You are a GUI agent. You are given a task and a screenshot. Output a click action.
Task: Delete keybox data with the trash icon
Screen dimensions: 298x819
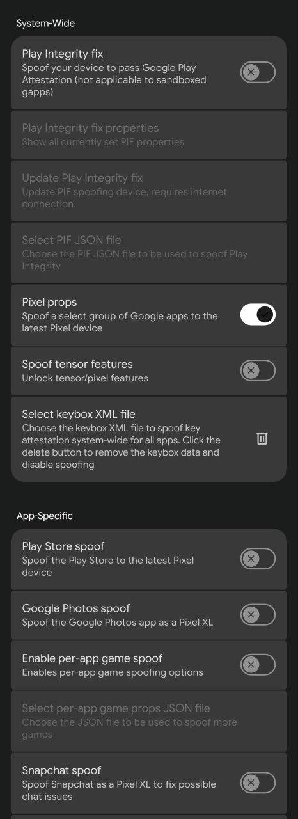[x=262, y=438]
